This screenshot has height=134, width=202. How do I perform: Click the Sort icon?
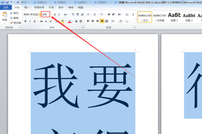(127, 14)
